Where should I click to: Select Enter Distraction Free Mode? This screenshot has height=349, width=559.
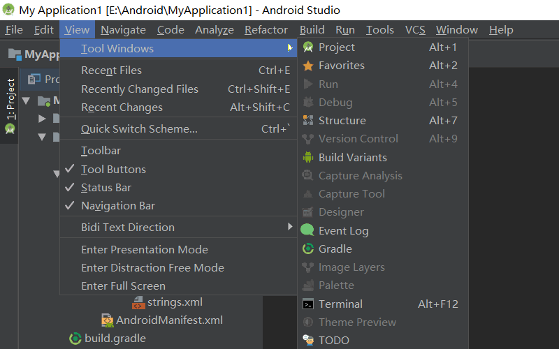179,267
